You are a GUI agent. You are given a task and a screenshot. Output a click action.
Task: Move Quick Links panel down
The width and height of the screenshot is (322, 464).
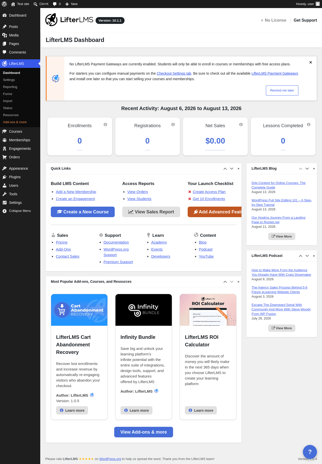click(x=232, y=169)
